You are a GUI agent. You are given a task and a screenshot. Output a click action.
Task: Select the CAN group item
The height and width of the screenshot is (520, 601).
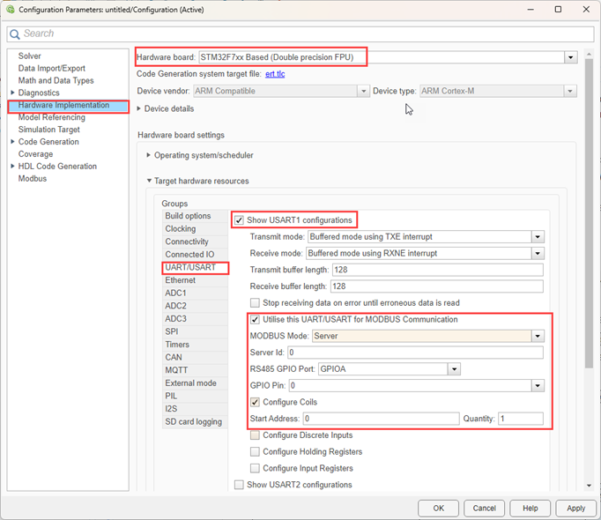click(x=174, y=358)
